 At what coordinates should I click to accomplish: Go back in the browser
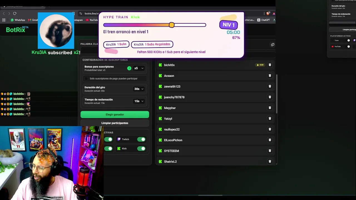(x=4, y=13)
